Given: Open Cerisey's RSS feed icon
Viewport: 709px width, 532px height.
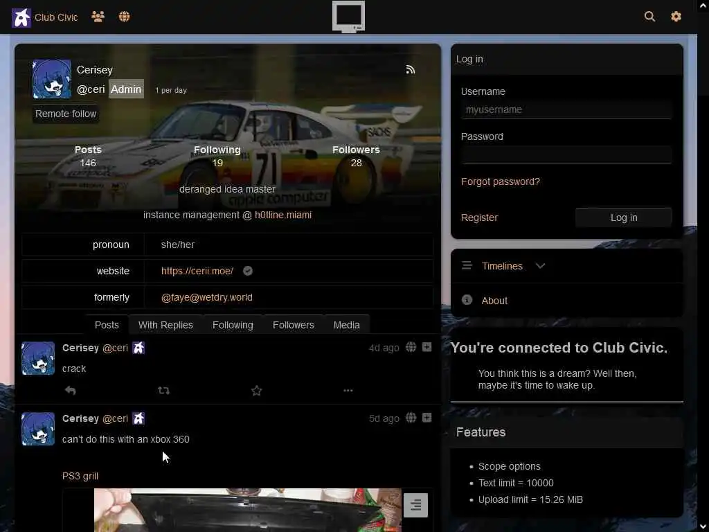Looking at the screenshot, I should click(x=410, y=70).
